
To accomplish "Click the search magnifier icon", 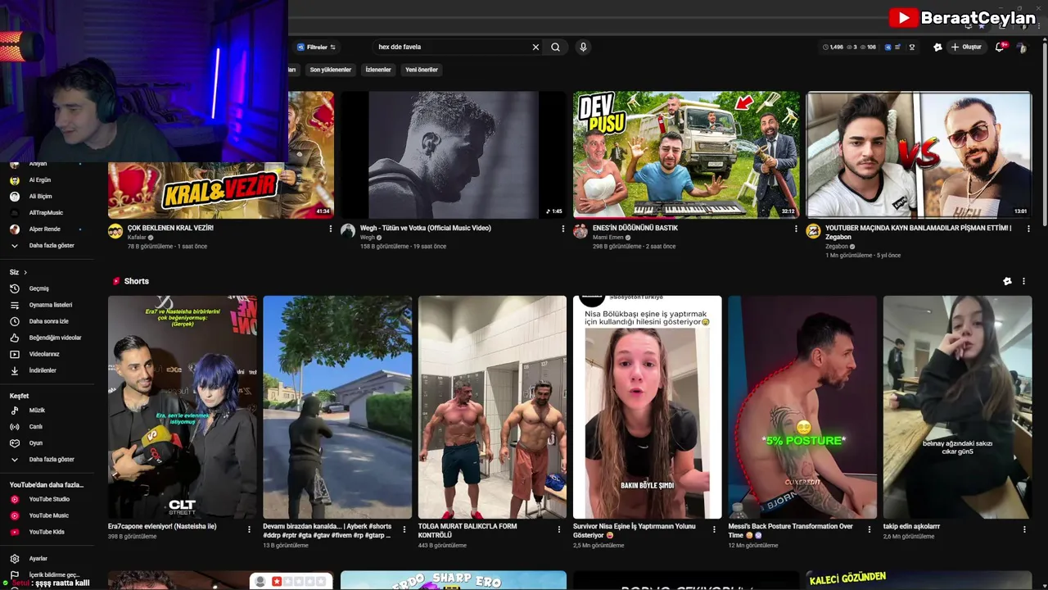I will coord(555,48).
